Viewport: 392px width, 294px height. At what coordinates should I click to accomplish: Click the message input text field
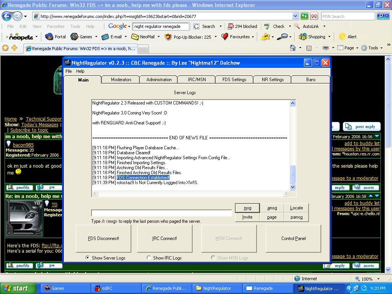coord(162,213)
